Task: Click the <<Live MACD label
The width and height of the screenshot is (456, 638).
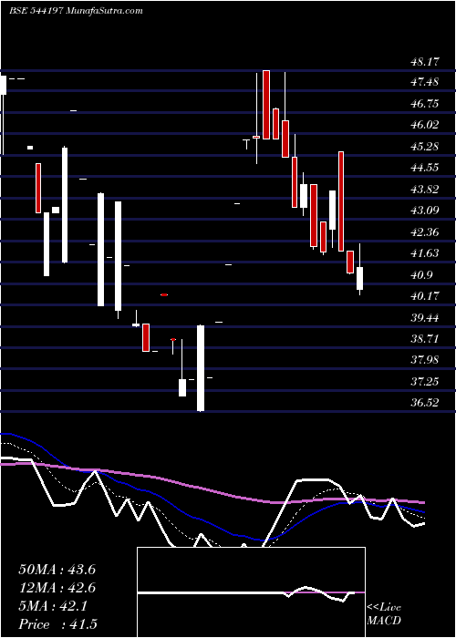Action: [x=384, y=614]
